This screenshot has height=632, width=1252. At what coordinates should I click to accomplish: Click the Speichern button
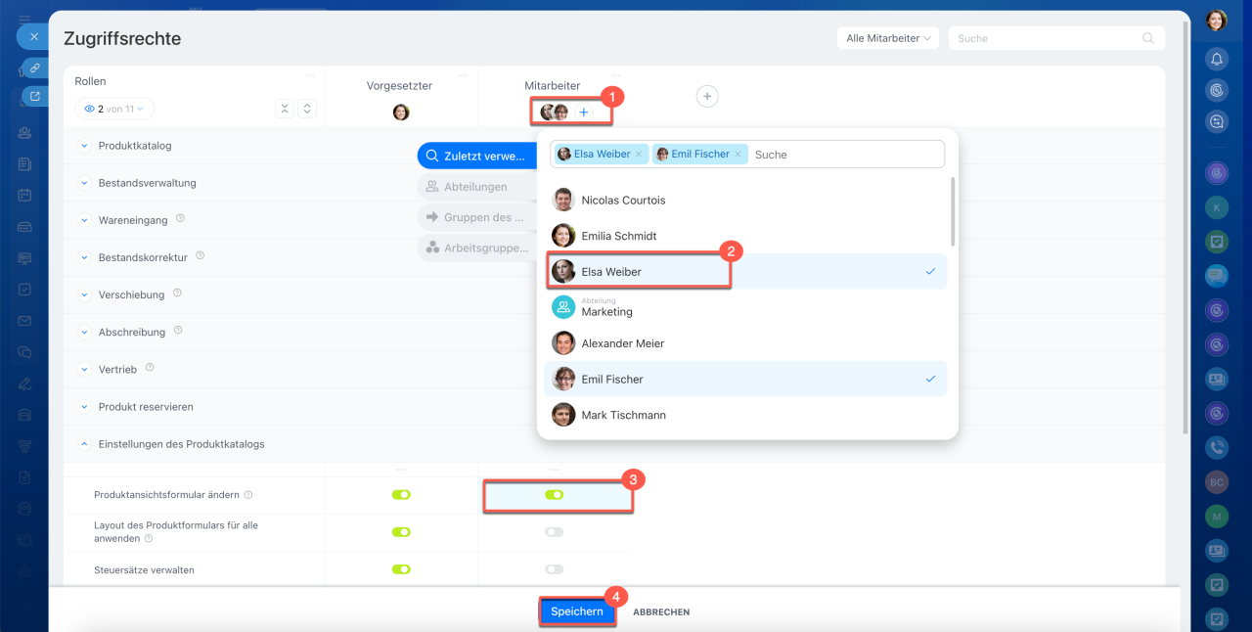click(x=577, y=611)
